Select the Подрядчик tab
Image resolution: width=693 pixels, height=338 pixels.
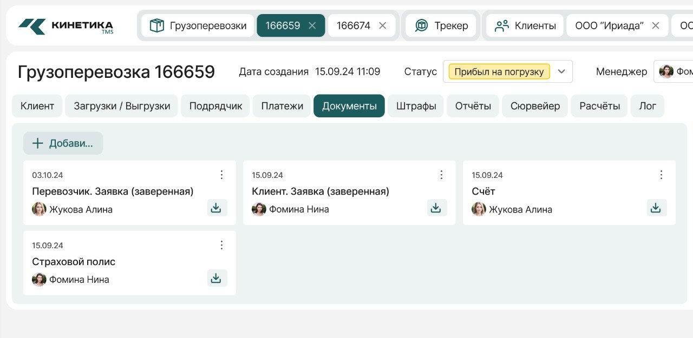(x=215, y=106)
